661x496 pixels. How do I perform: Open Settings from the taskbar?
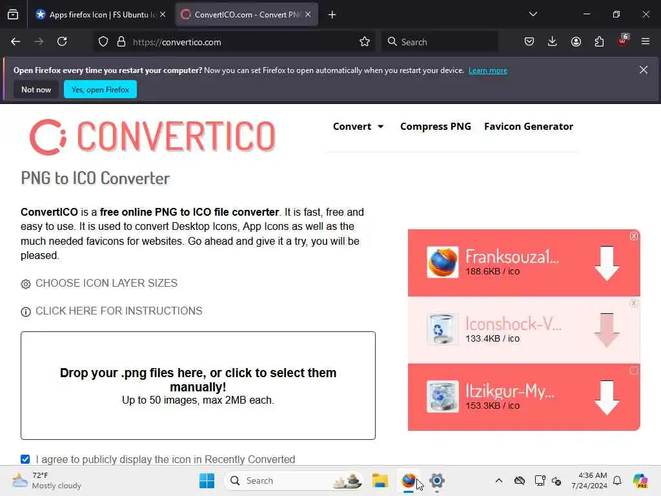pyautogui.click(x=437, y=480)
